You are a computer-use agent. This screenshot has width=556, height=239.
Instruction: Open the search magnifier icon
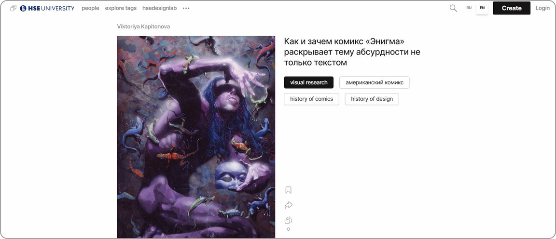click(453, 8)
